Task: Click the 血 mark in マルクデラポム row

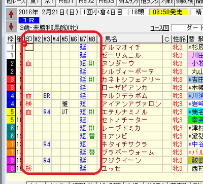Action: pyautogui.click(x=28, y=96)
